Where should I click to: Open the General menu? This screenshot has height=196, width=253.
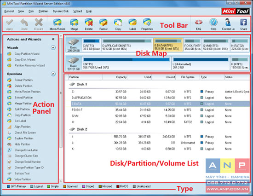pyautogui.click(x=9, y=11)
